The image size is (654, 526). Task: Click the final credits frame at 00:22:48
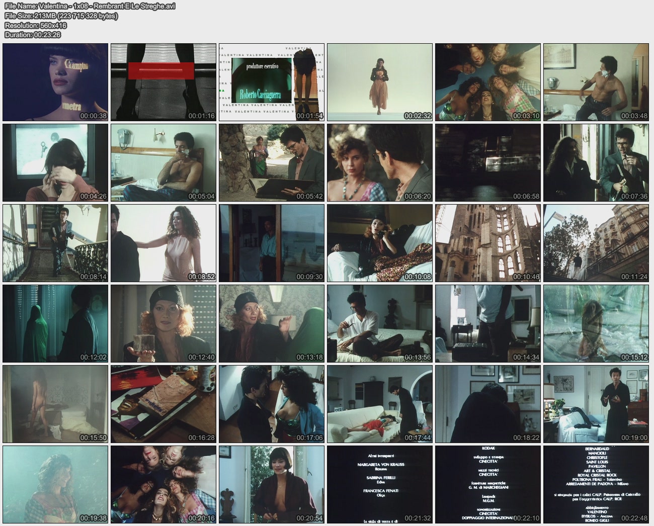point(596,484)
